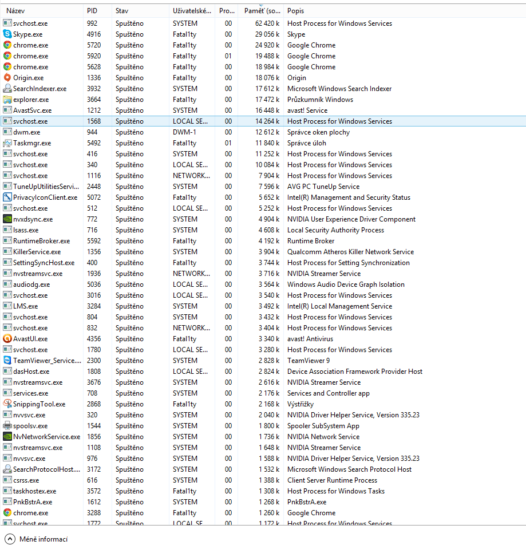Click PID value 4916
Viewport: 526px width, 545px height.
94,34
